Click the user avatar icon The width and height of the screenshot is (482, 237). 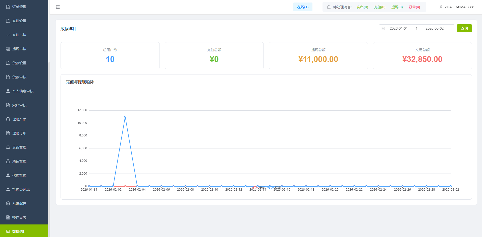point(441,7)
